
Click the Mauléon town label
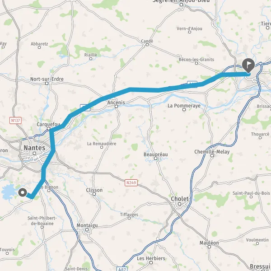point(209,243)
